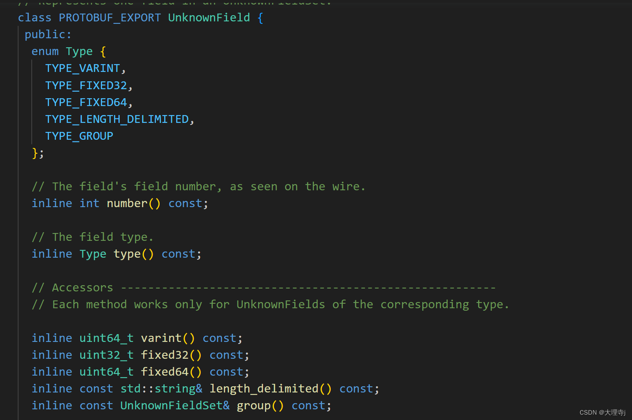Click the fixed64() method name
632x420 pixels.
click(165, 372)
